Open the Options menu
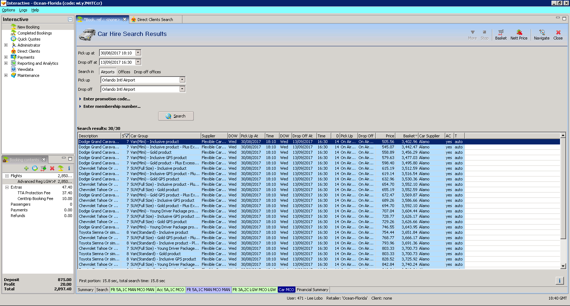The height and width of the screenshot is (306, 570). point(9,10)
